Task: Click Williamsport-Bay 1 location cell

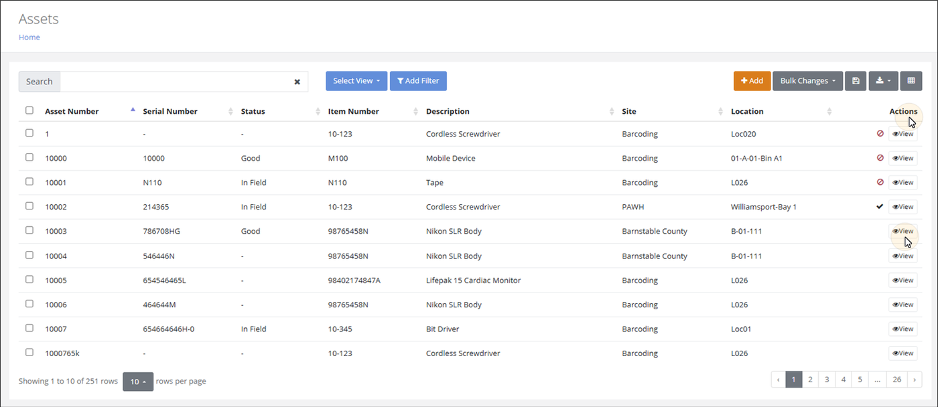Action: pos(764,207)
